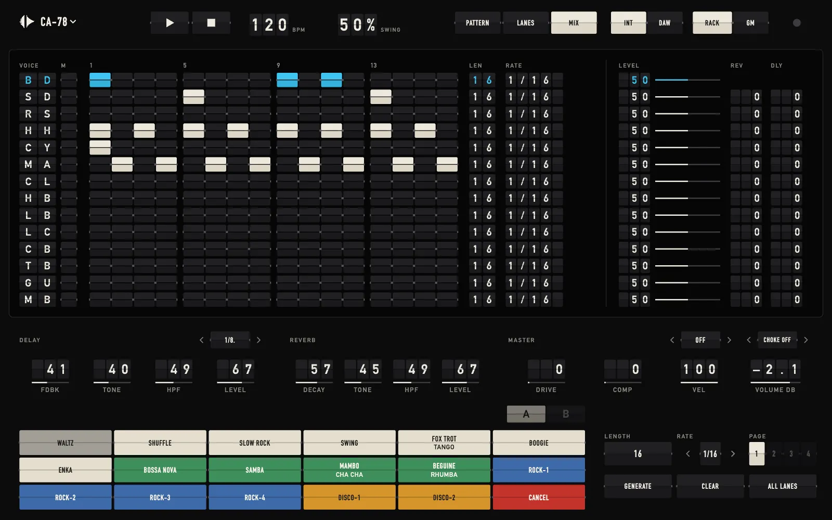This screenshot has width=832, height=520.
Task: Click the ALL LANES button
Action: [x=783, y=486]
